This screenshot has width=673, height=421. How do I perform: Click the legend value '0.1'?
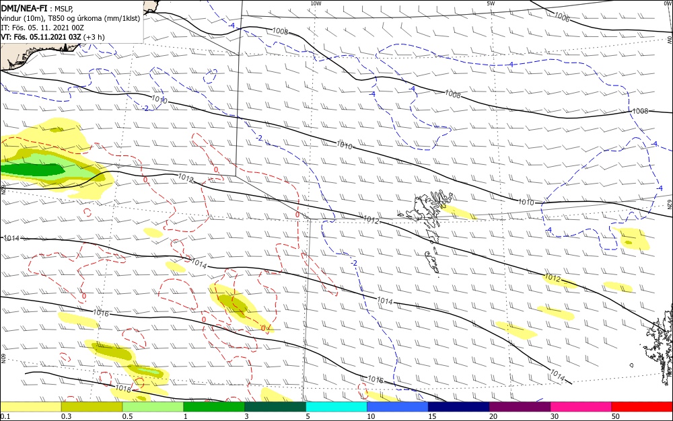coord(5,416)
